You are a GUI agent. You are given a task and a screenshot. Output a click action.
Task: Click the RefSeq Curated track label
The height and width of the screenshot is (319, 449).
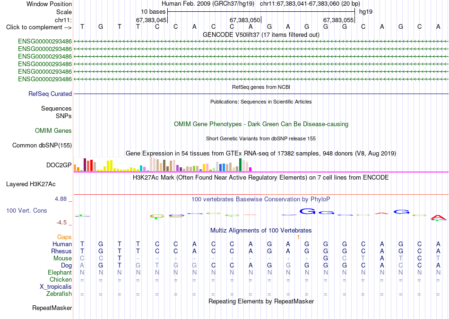click(50, 94)
